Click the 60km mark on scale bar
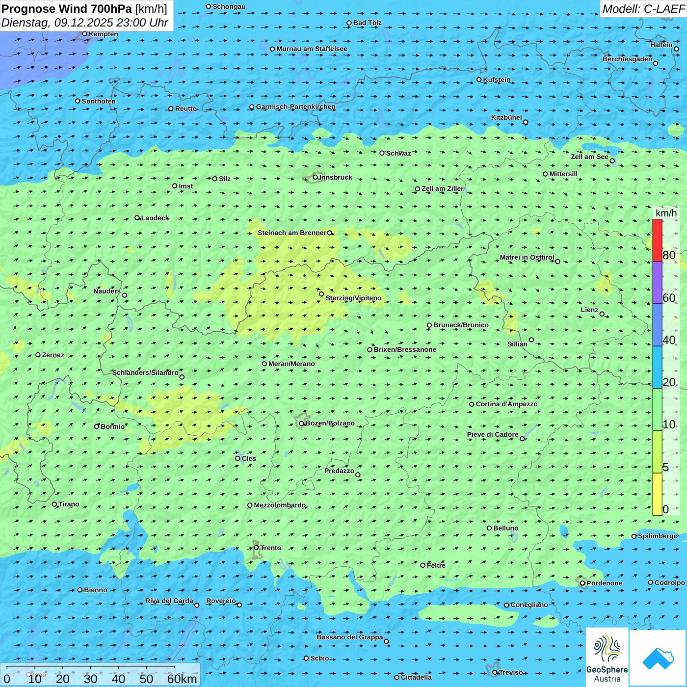This screenshot has height=687, width=687. (x=182, y=679)
